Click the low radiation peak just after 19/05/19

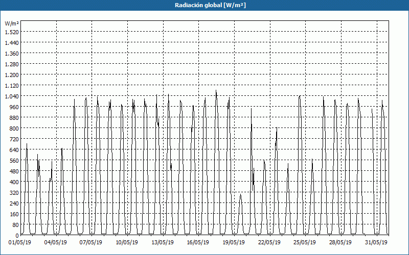[240, 194]
